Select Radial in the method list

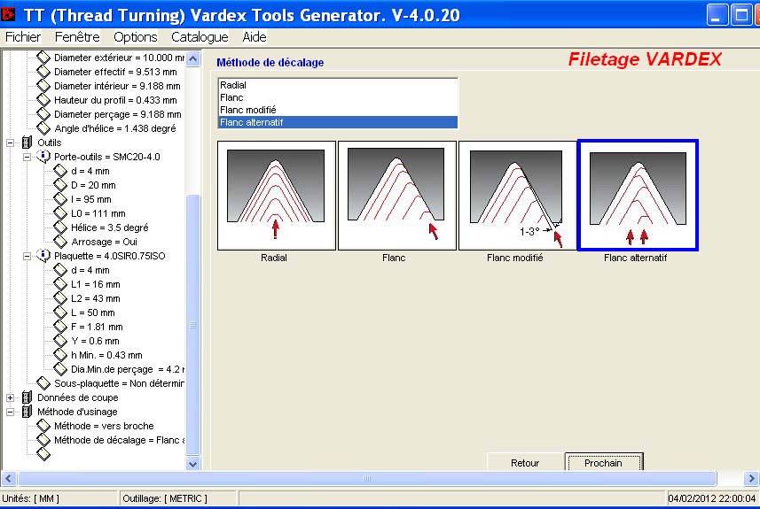pyautogui.click(x=337, y=85)
